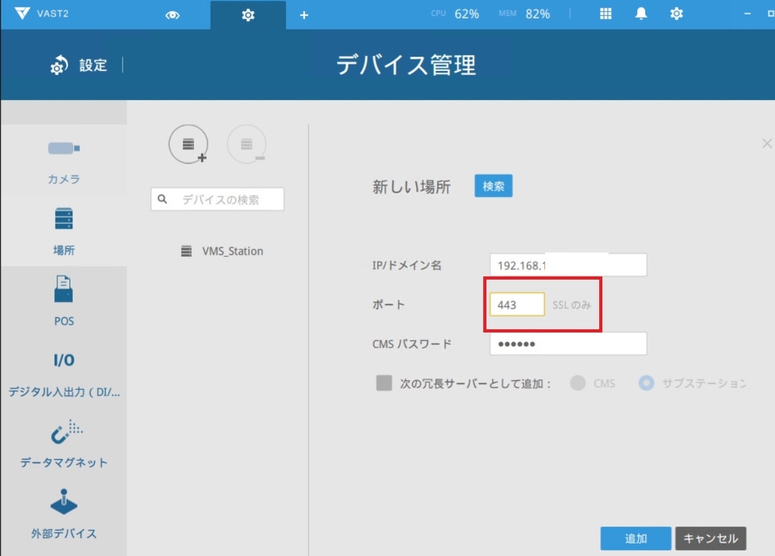Screen dimensions: 775x556
Task: Open the POS section in sidebar
Action: (64, 302)
